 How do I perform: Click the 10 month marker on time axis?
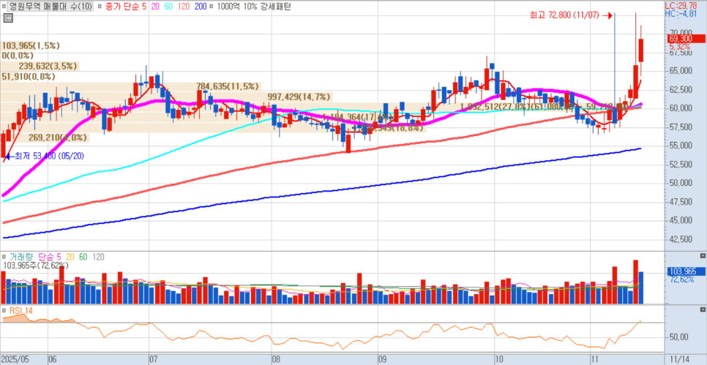click(x=498, y=360)
